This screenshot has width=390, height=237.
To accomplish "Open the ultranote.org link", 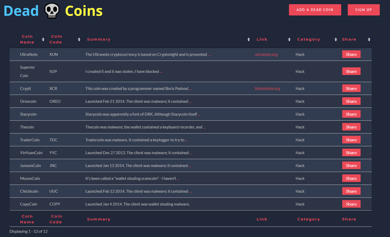I will pos(266,55).
